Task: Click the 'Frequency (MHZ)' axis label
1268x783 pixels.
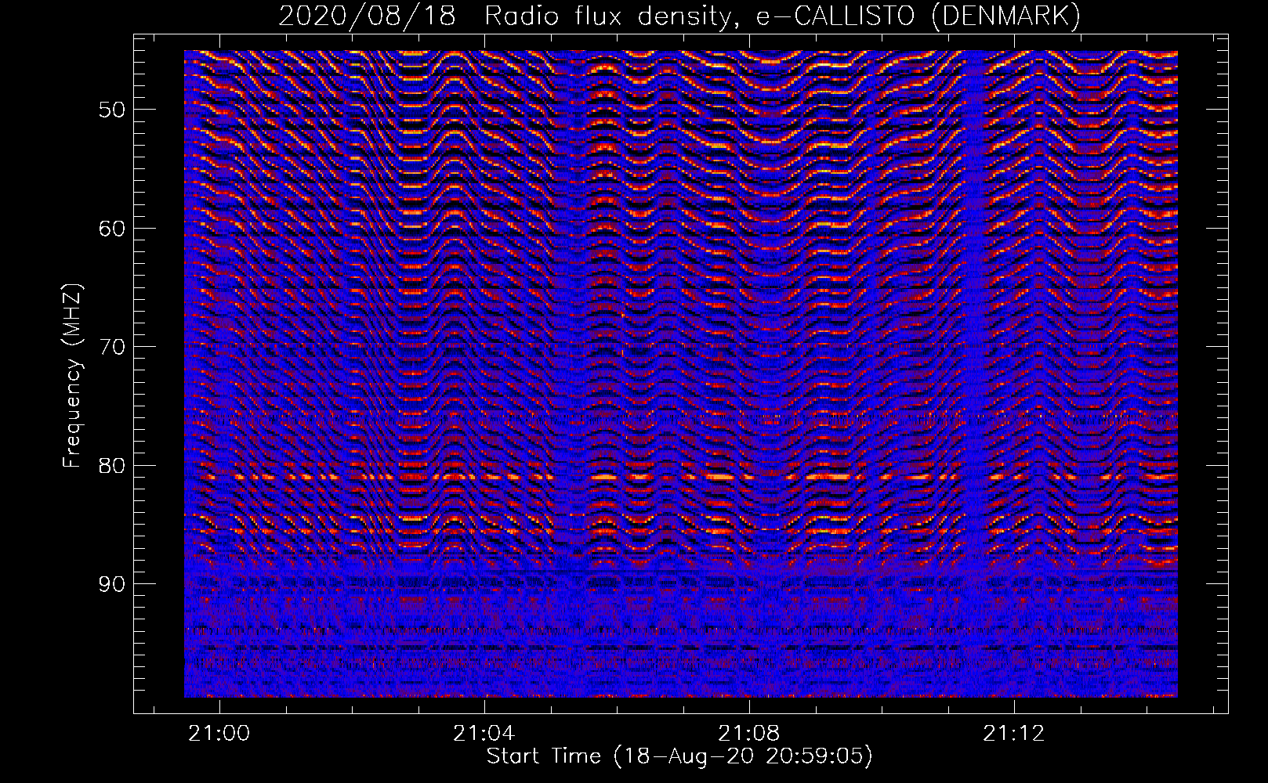Action: pos(72,376)
